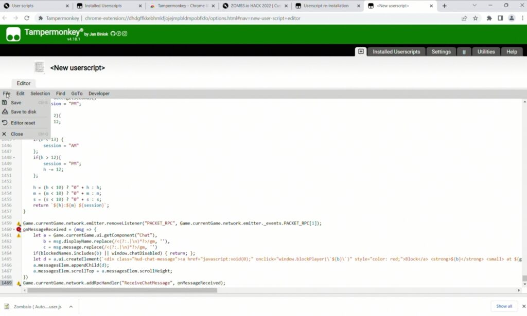This screenshot has width=527, height=316.
Task: Choose 'Save to disk' in the File menu
Action: pos(25,111)
